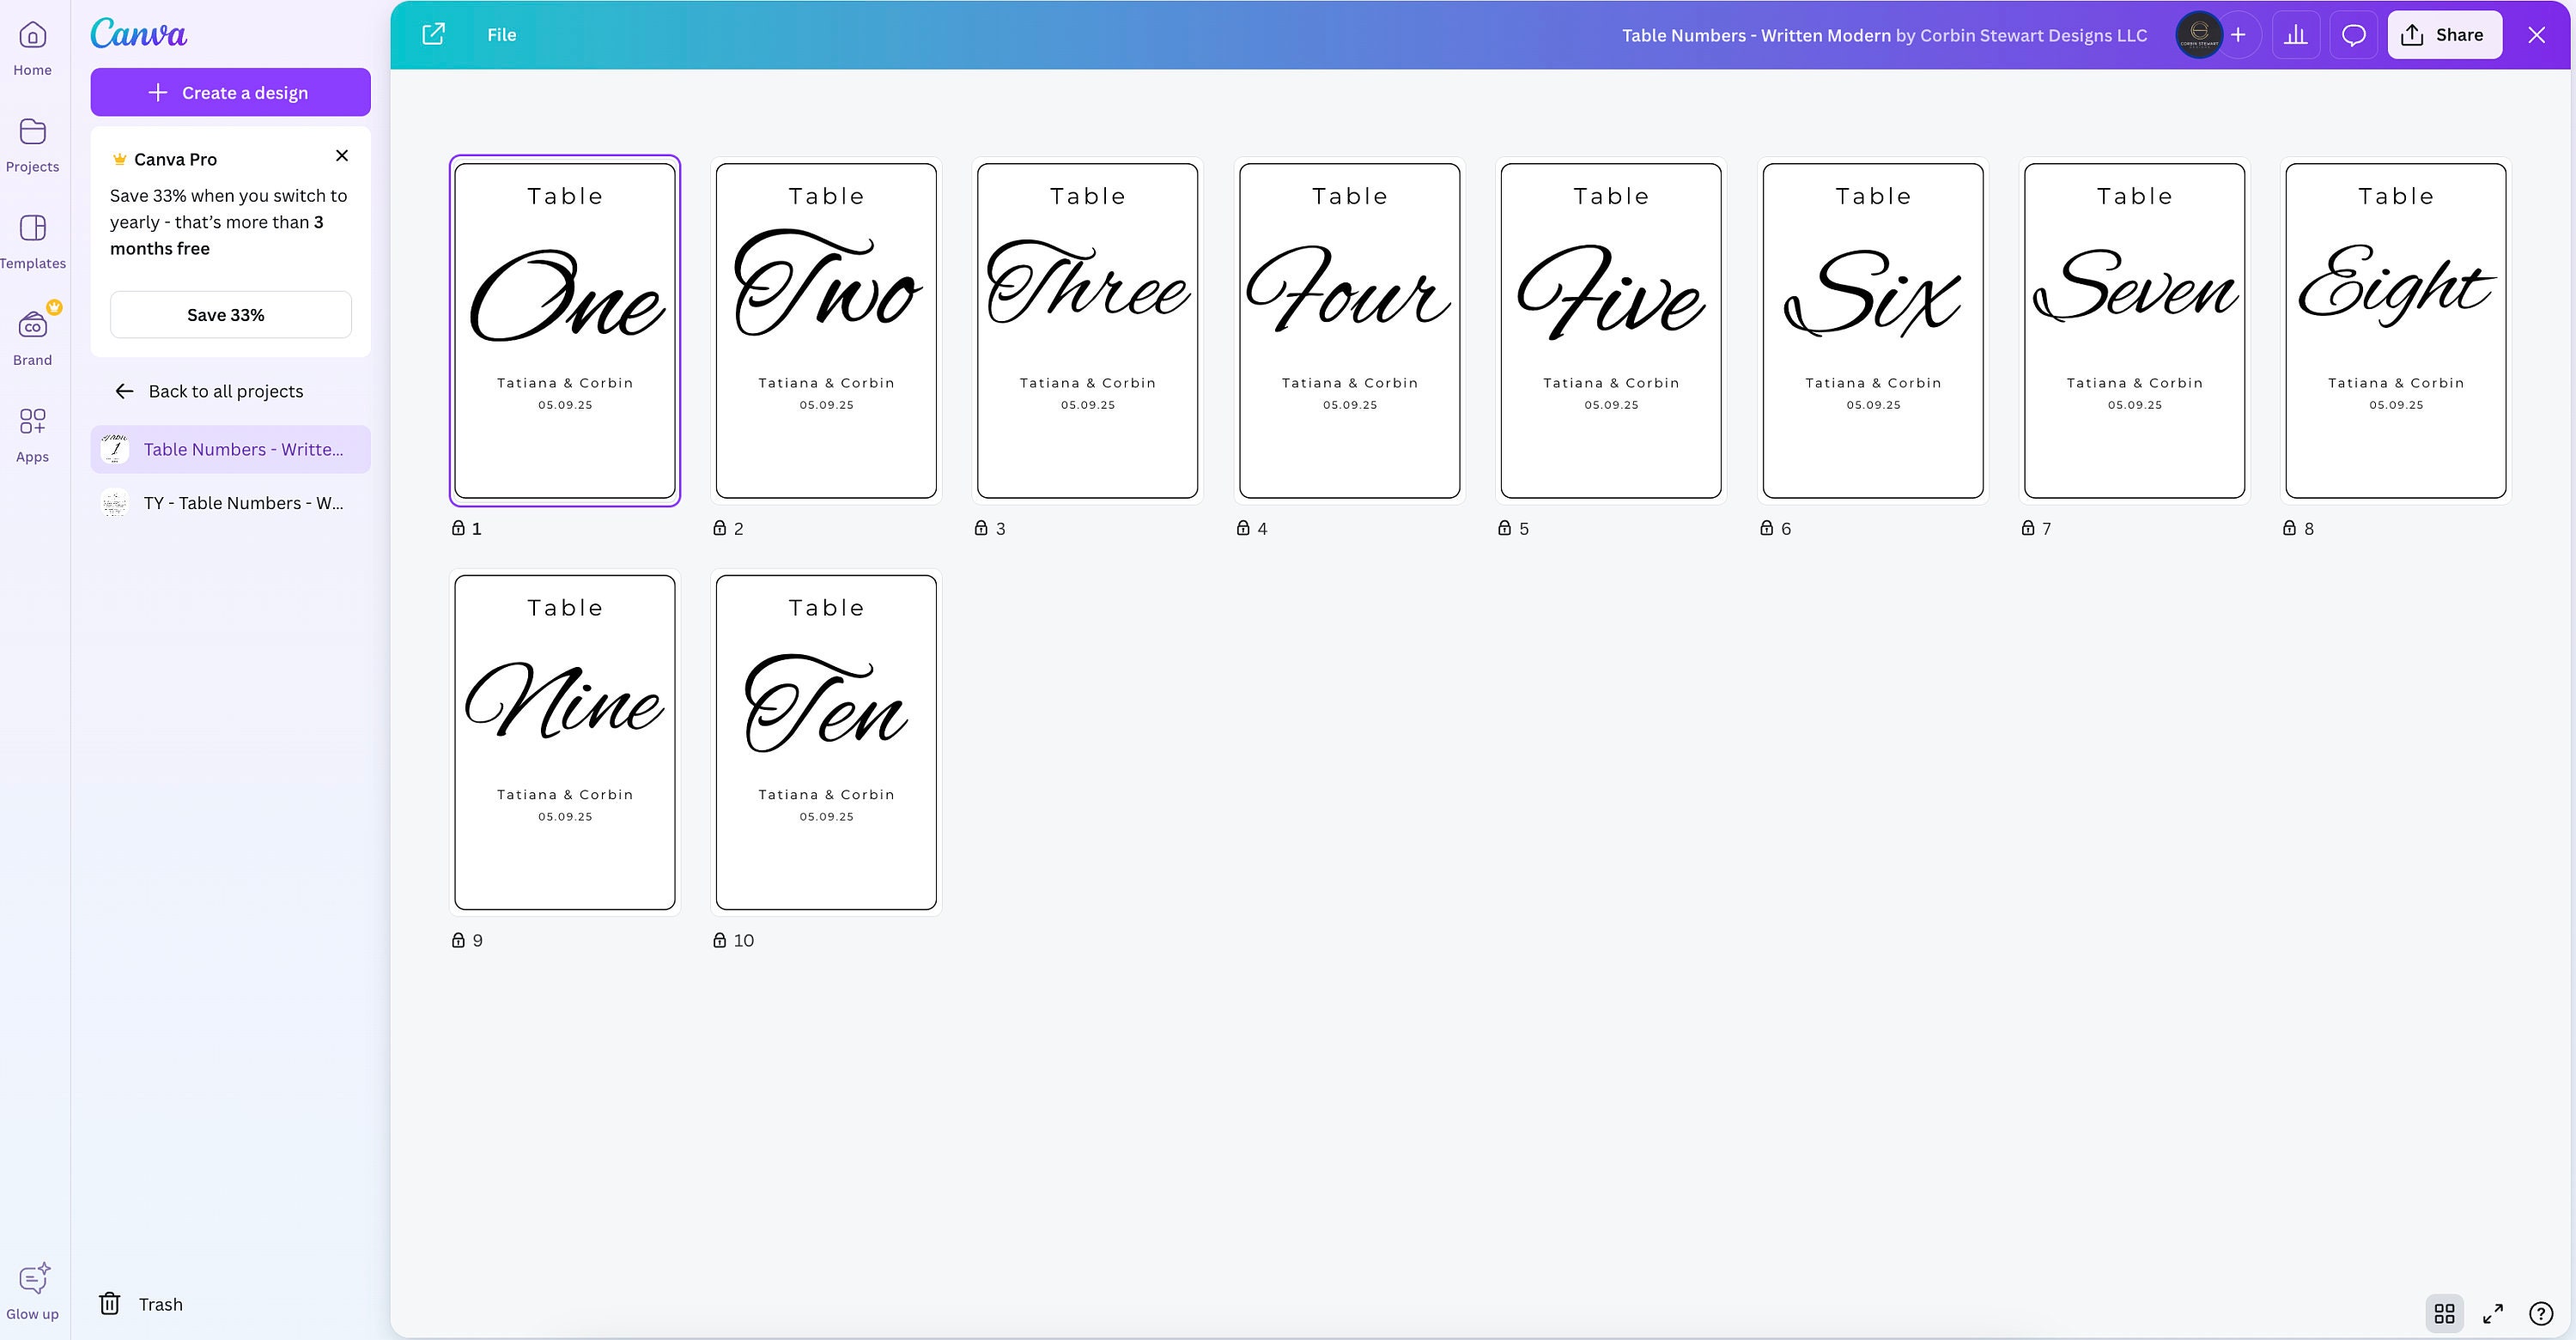Select the Table Nine page thumbnail

(x=565, y=743)
